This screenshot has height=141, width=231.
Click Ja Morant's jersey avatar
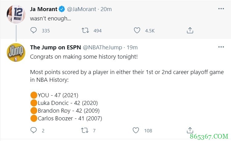pos(16,14)
